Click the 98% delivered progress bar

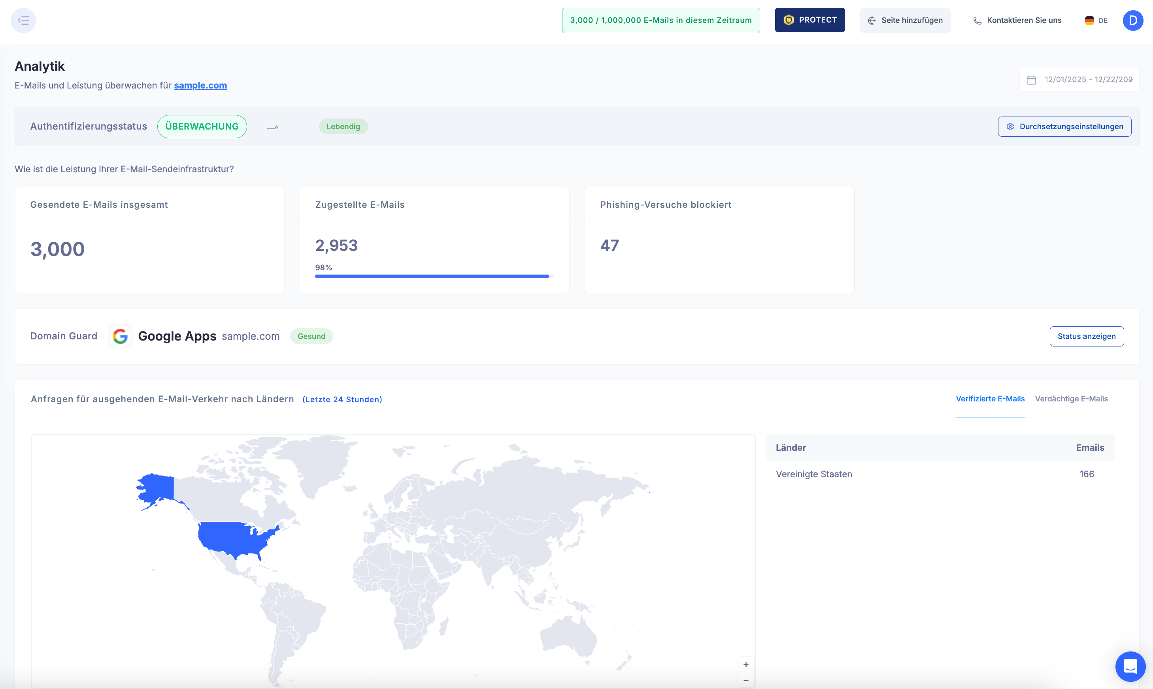pyautogui.click(x=432, y=276)
